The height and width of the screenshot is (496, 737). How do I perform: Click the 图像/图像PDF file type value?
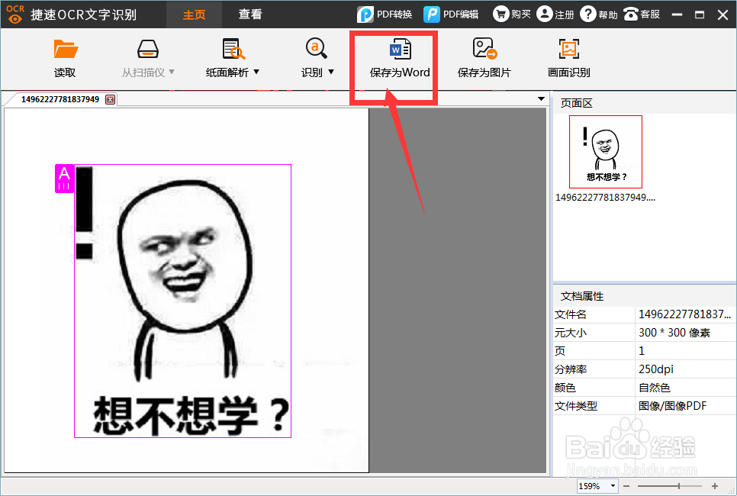tap(672, 406)
